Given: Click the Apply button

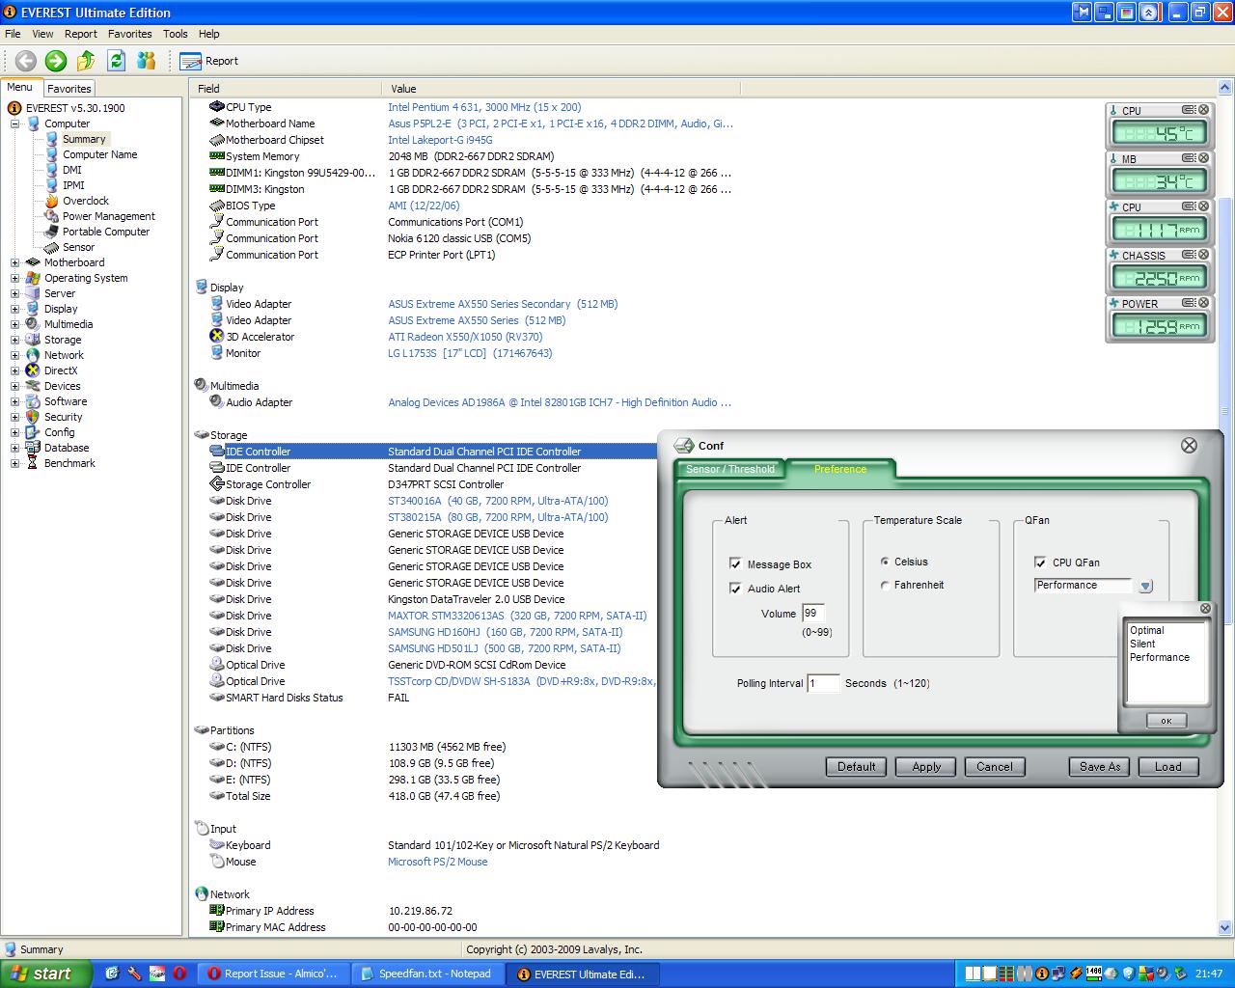Looking at the screenshot, I should coord(926,767).
